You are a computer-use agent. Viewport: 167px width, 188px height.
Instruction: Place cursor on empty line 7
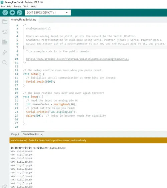95,47
